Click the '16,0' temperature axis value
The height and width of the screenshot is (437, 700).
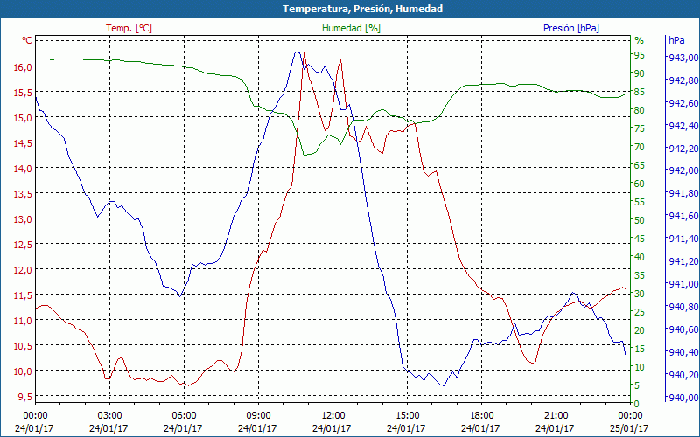click(24, 67)
